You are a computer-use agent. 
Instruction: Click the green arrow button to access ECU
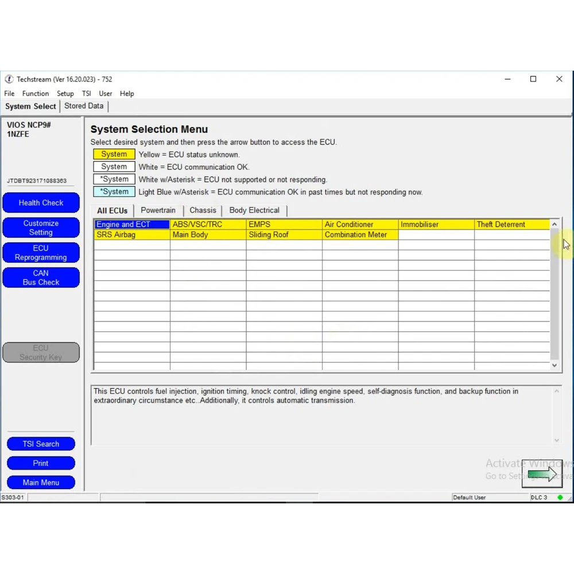coord(542,474)
